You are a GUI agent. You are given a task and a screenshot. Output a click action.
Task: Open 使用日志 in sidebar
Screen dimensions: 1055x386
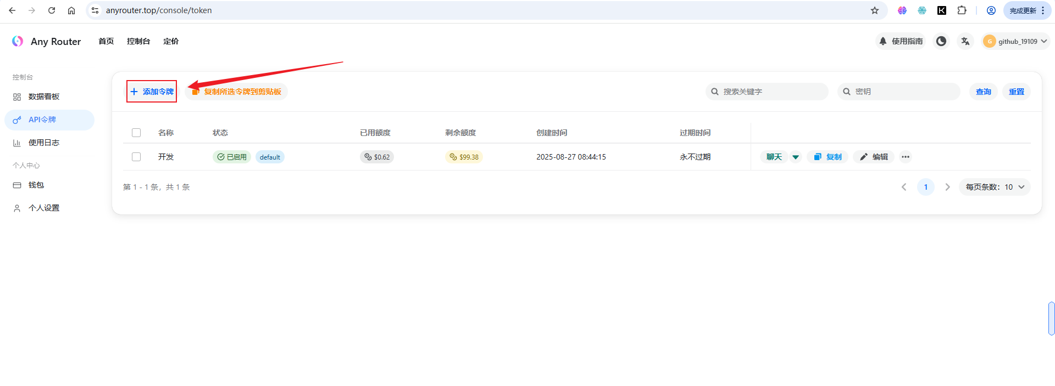coord(49,143)
